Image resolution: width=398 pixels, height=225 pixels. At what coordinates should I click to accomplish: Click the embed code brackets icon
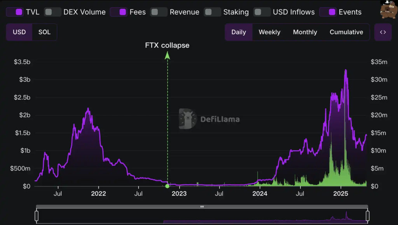[x=383, y=32]
